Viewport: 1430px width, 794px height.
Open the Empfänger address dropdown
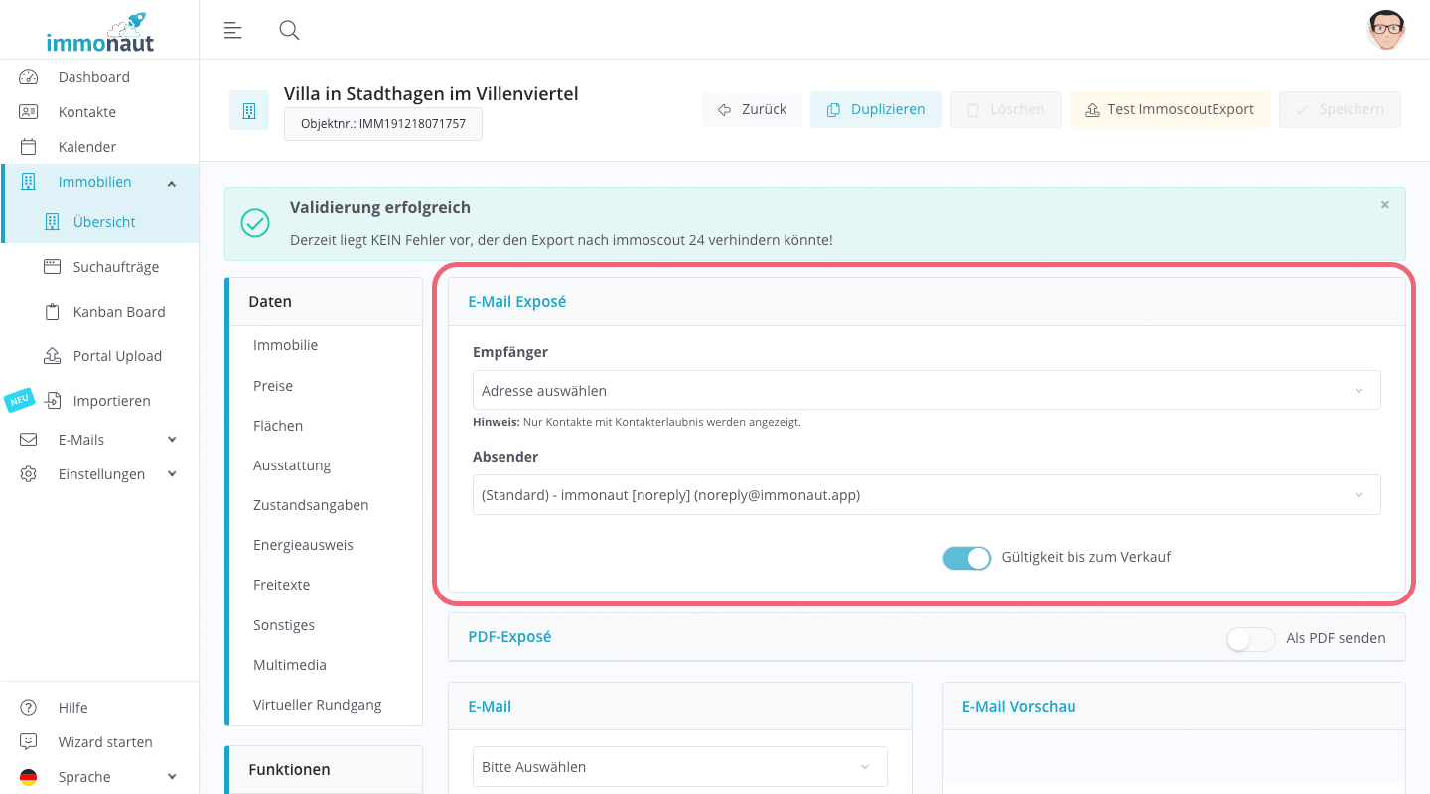(926, 391)
